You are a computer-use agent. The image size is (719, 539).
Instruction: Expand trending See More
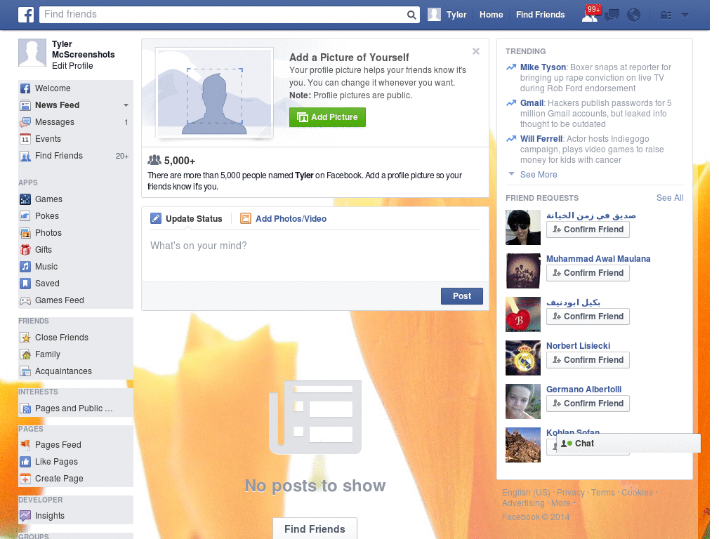point(539,175)
